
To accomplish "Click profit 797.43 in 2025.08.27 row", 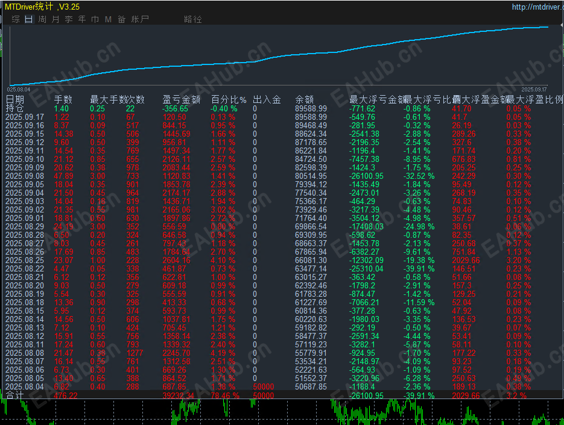I will coord(174,244).
